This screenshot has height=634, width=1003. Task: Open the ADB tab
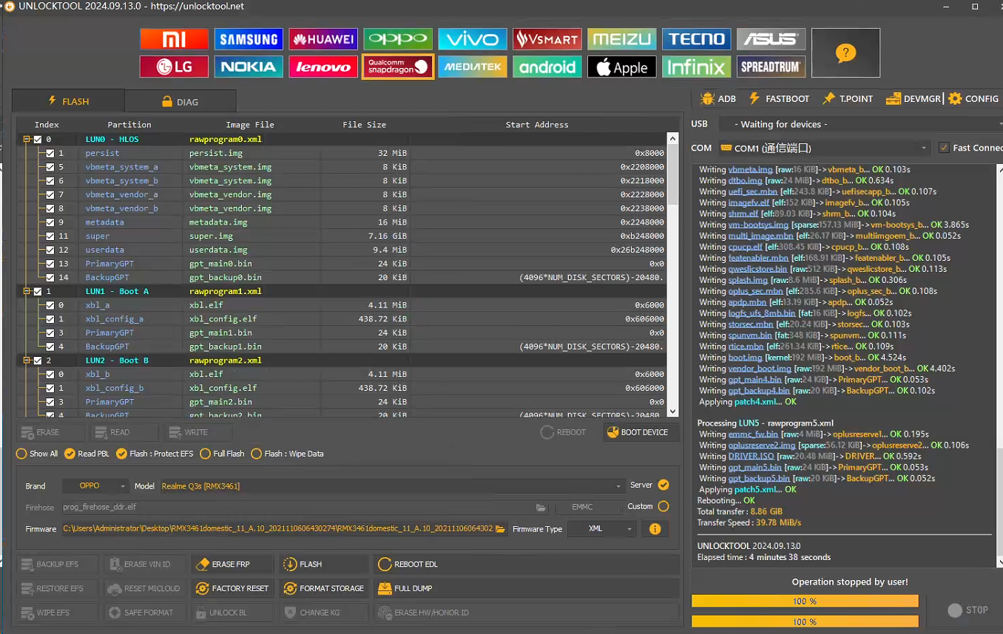tap(718, 98)
